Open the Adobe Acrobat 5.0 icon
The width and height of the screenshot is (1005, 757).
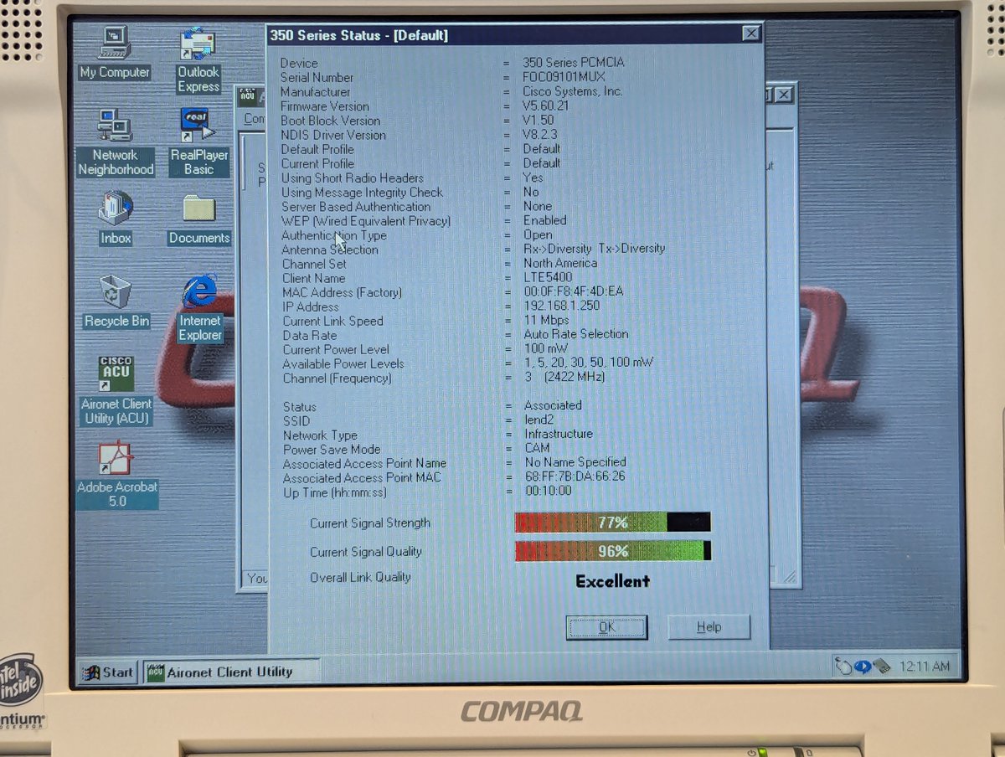(x=117, y=475)
